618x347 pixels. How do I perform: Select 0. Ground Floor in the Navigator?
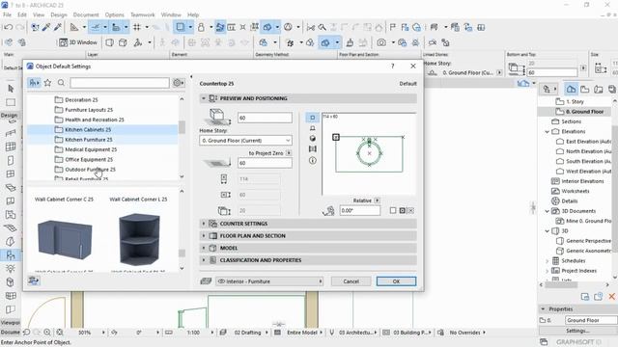coord(584,112)
